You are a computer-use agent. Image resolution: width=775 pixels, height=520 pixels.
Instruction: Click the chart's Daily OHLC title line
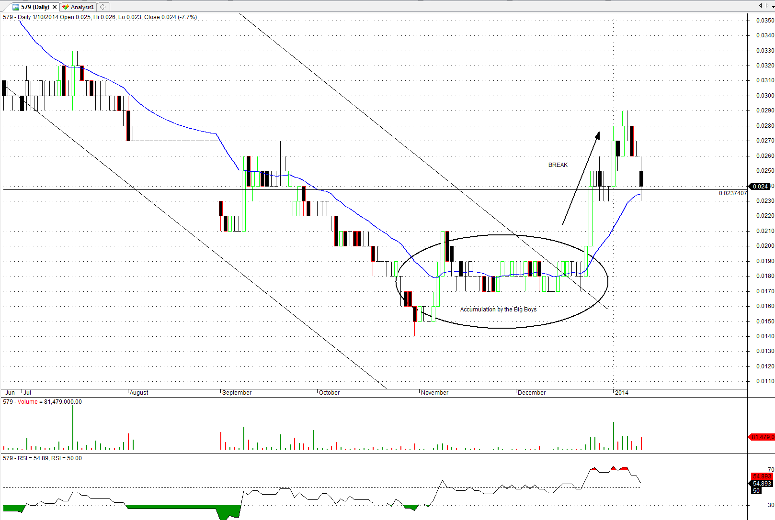click(x=100, y=17)
